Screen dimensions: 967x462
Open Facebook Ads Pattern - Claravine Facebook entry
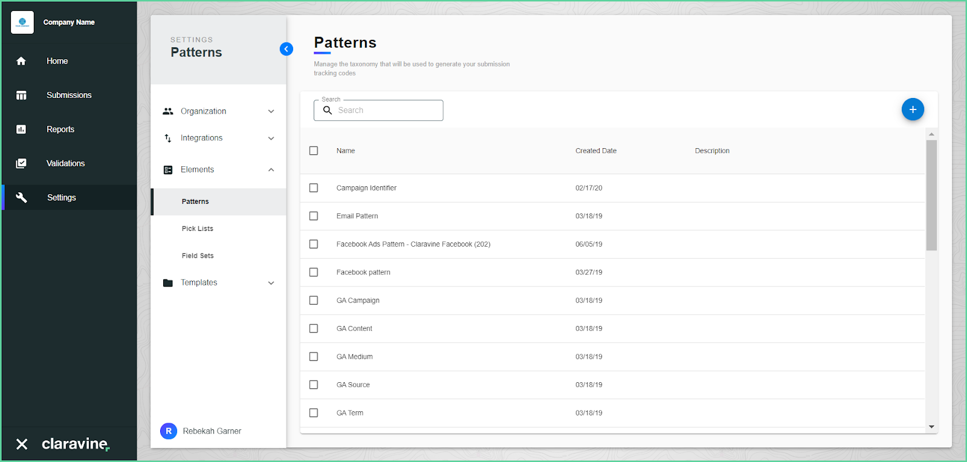pyautogui.click(x=413, y=244)
